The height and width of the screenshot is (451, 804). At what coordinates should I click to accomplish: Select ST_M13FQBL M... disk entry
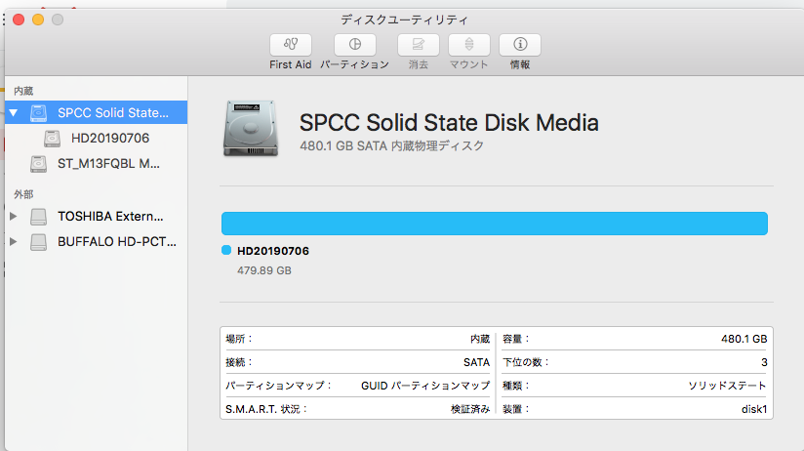tap(107, 164)
